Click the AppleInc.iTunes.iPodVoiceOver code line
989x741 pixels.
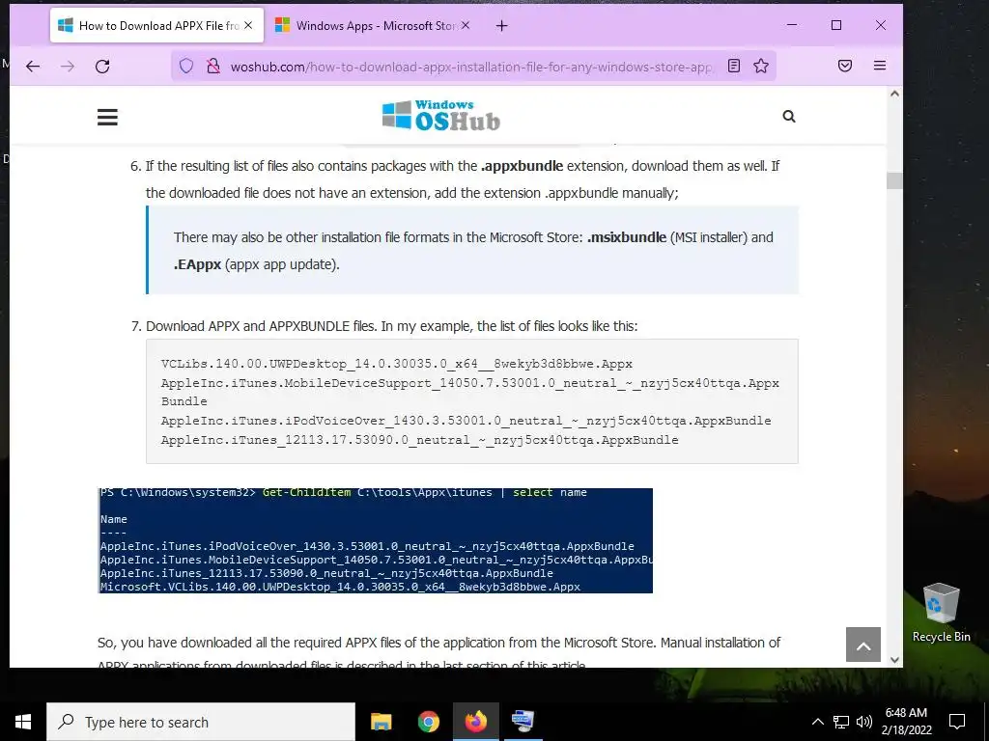[466, 421]
